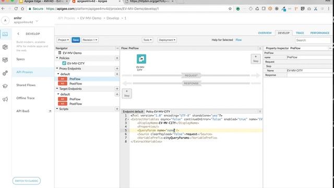Add a script with the Scripts plus icon
334x188 pixels.
tap(117, 109)
